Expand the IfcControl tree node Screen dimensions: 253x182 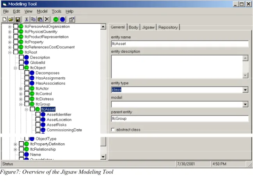pos(21,94)
